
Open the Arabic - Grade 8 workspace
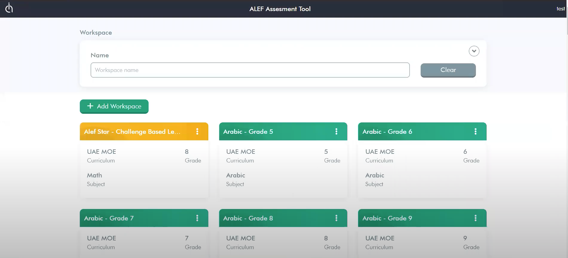tap(248, 218)
